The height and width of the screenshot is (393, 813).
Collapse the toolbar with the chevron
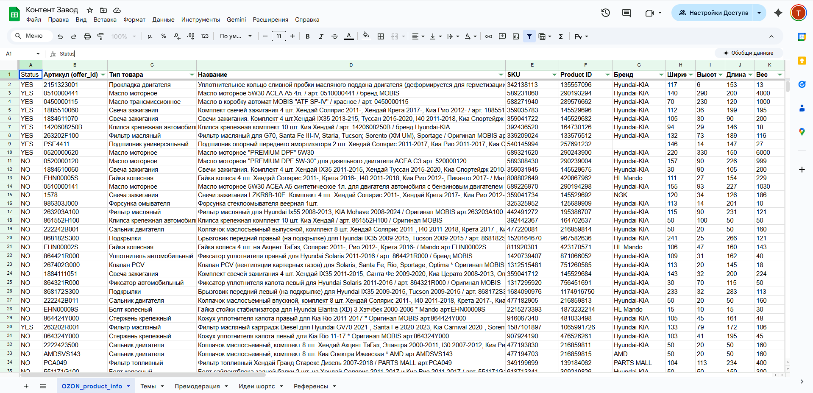771,36
